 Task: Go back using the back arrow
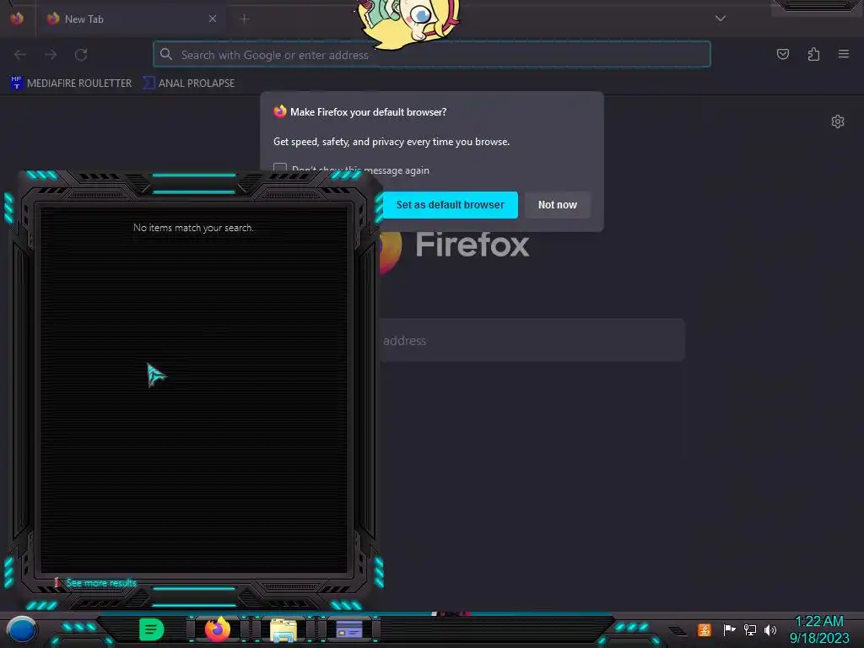pyautogui.click(x=20, y=55)
